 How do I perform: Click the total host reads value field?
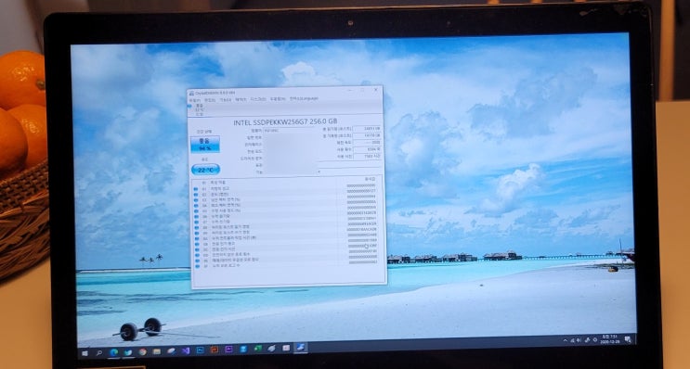368,129
